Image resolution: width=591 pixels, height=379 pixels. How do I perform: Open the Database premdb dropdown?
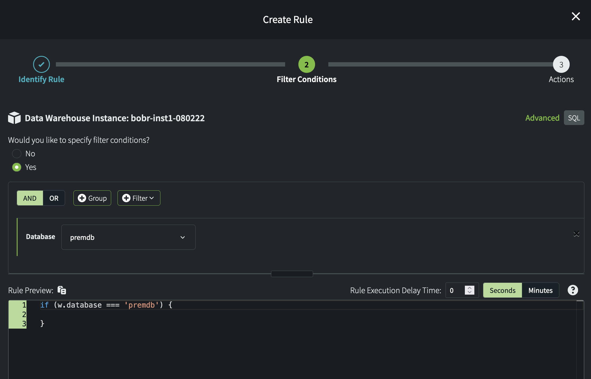click(128, 237)
